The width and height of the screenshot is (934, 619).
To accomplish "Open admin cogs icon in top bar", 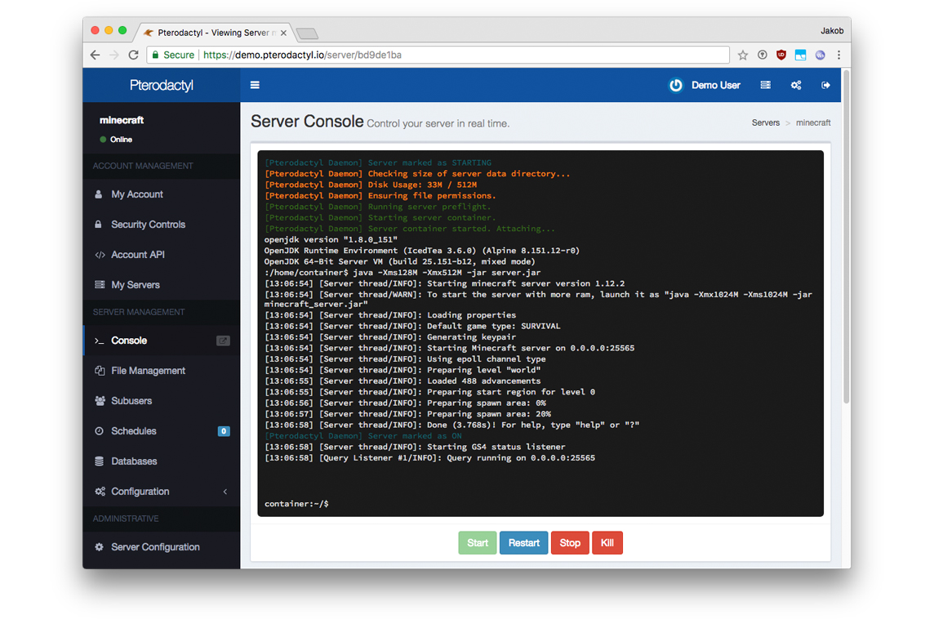I will (x=796, y=85).
